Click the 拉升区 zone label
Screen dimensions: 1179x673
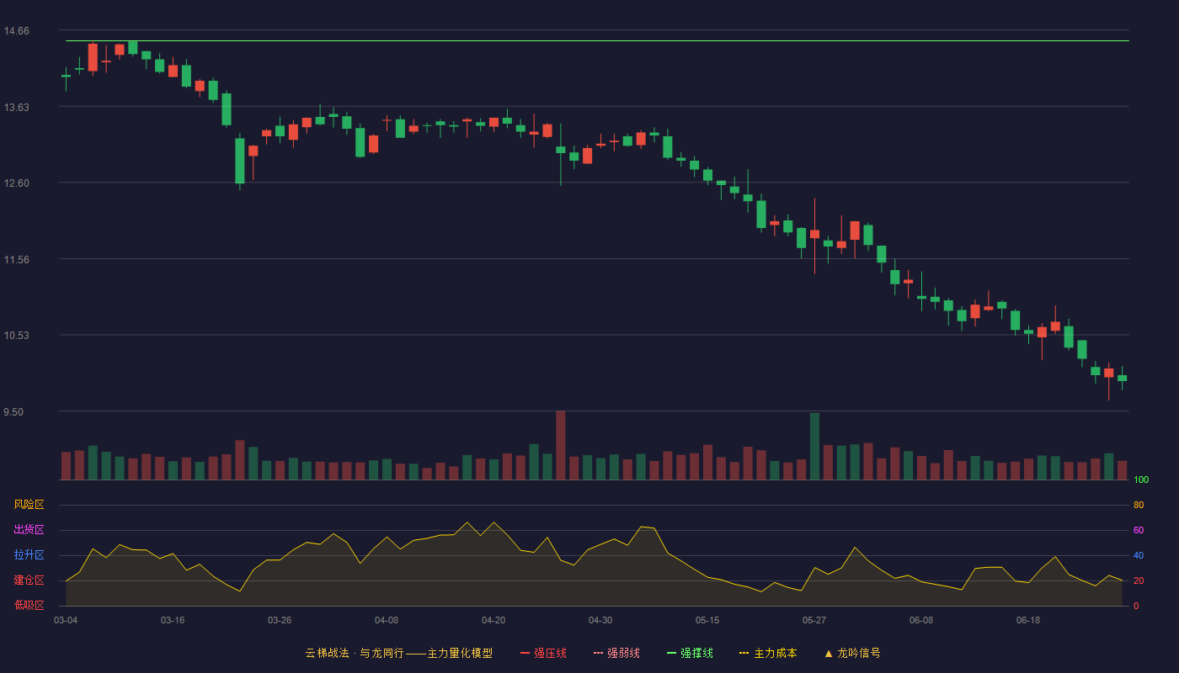pyautogui.click(x=29, y=555)
